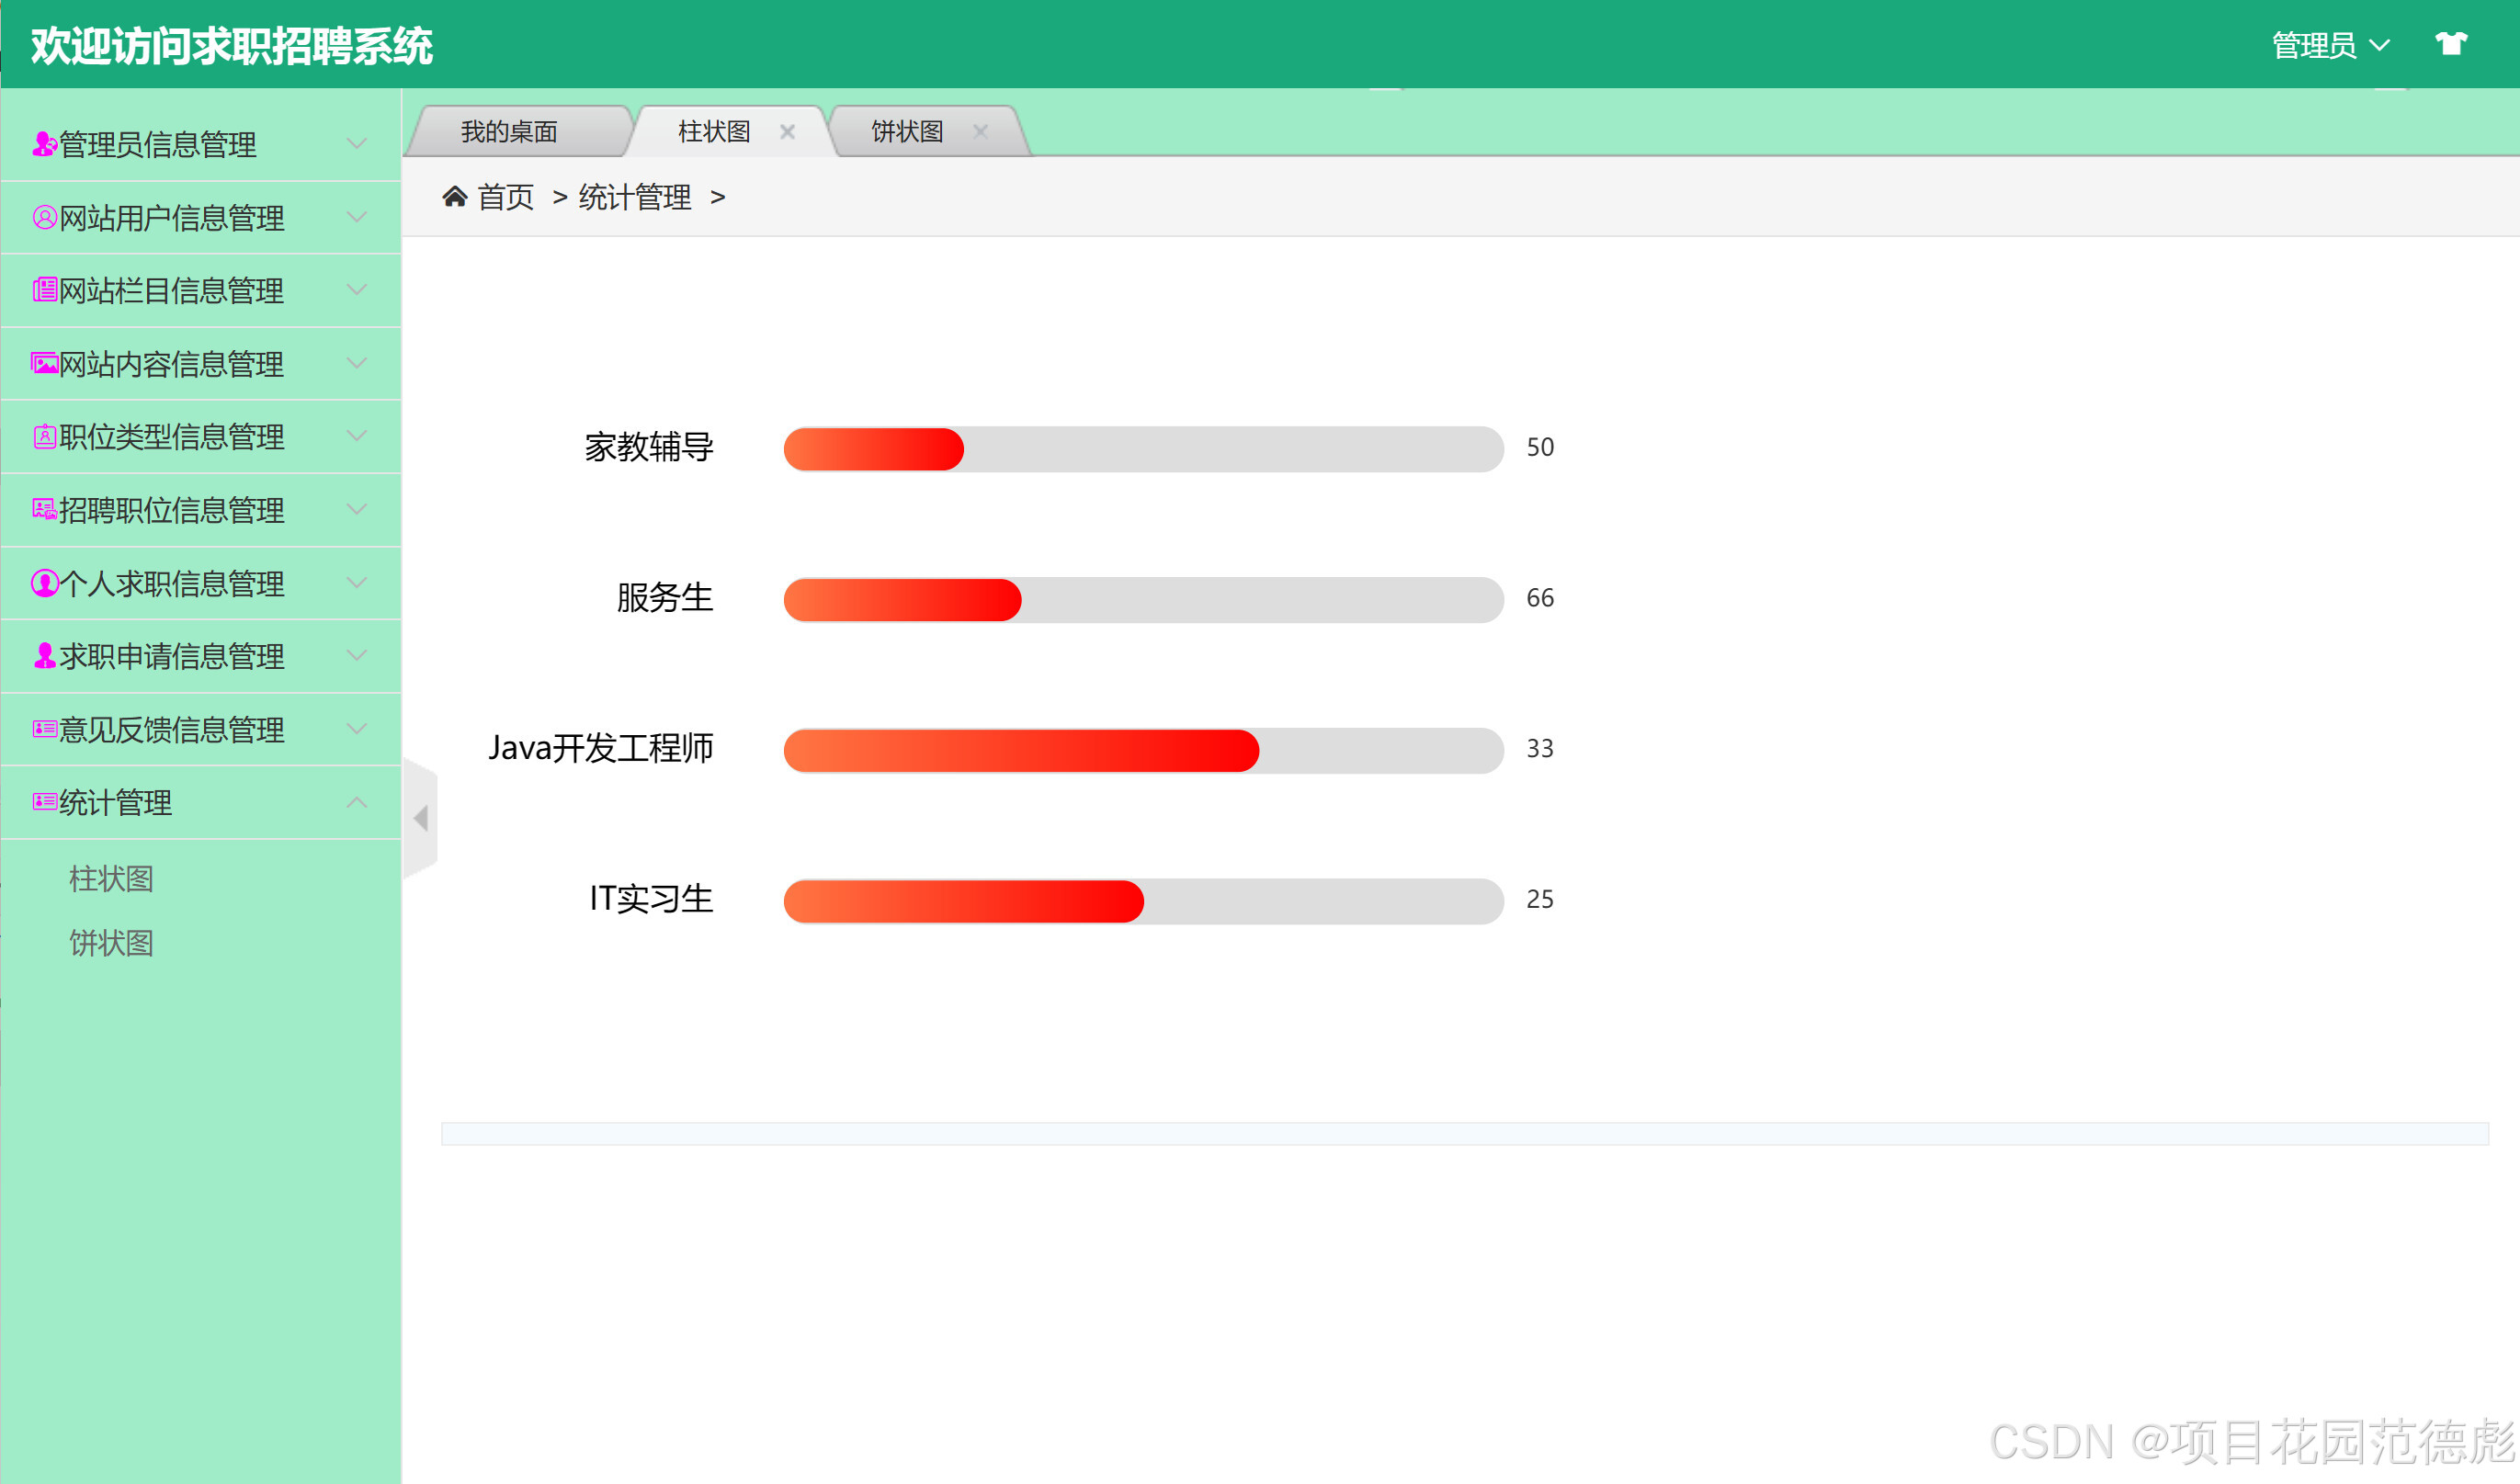This screenshot has width=2520, height=1484.
Task: Switch to the 饼状图 tab
Action: (x=908, y=131)
